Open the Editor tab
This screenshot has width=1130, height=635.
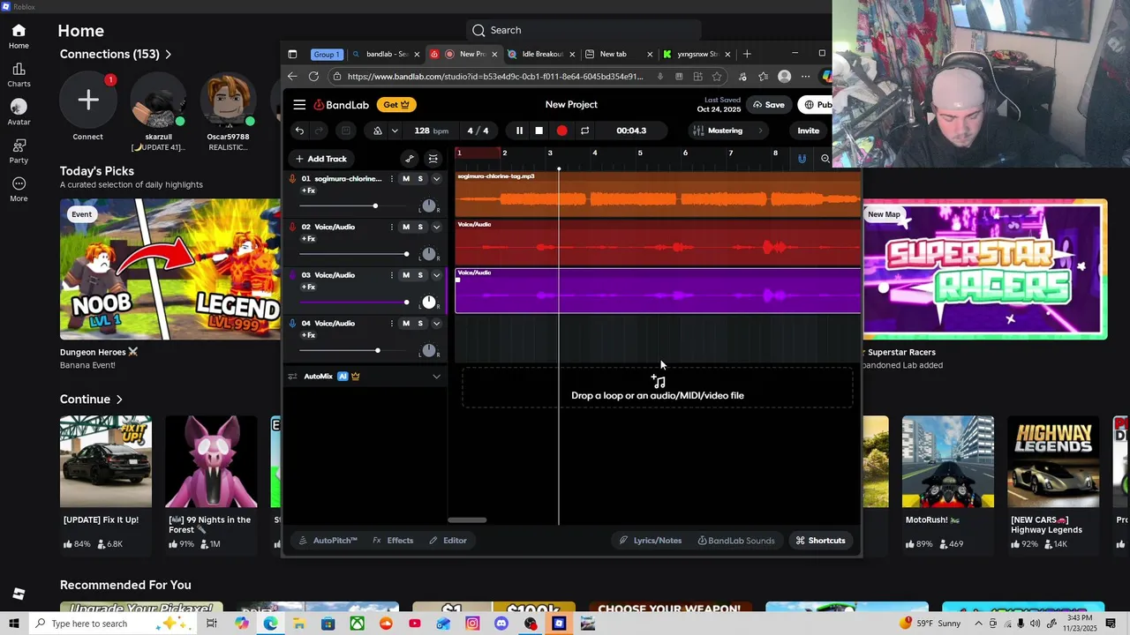point(448,541)
